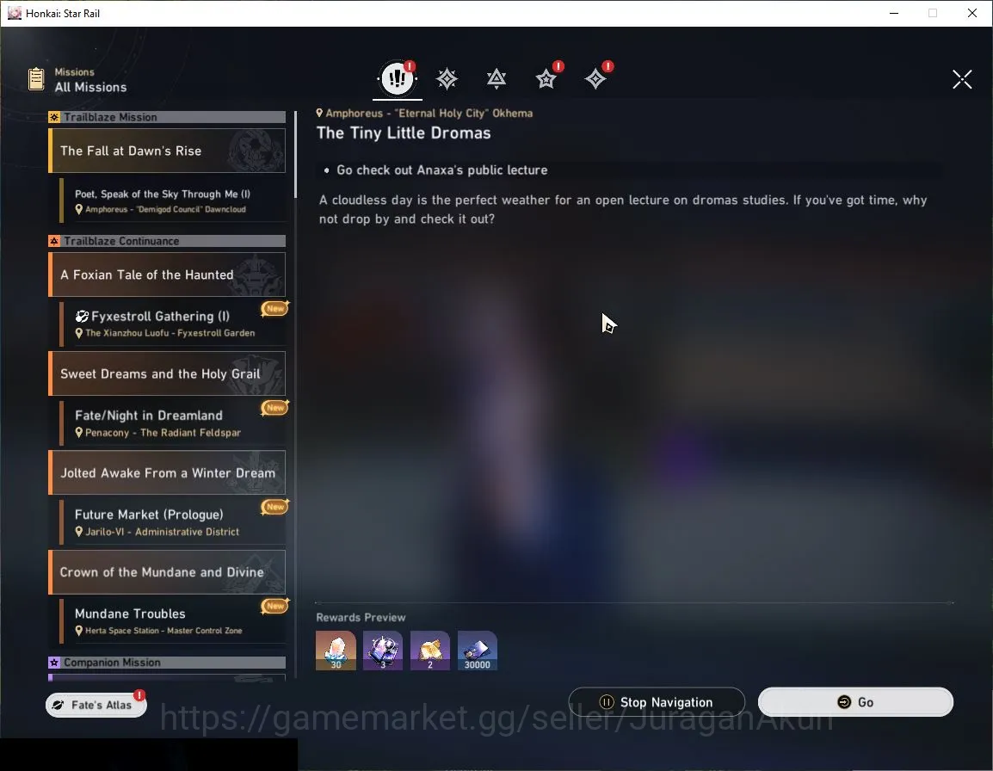
Task: Click the Fate's Atlas button
Action: point(96,705)
